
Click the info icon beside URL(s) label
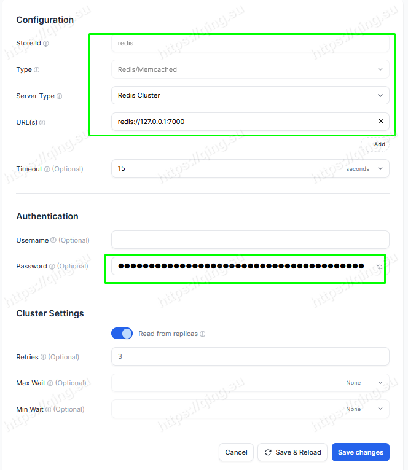tap(42, 123)
